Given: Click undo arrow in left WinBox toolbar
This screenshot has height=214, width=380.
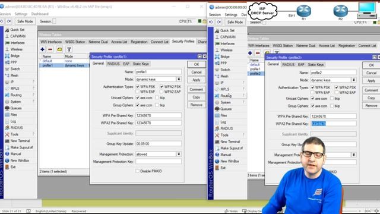Looking at the screenshot, I should tap(2, 21).
